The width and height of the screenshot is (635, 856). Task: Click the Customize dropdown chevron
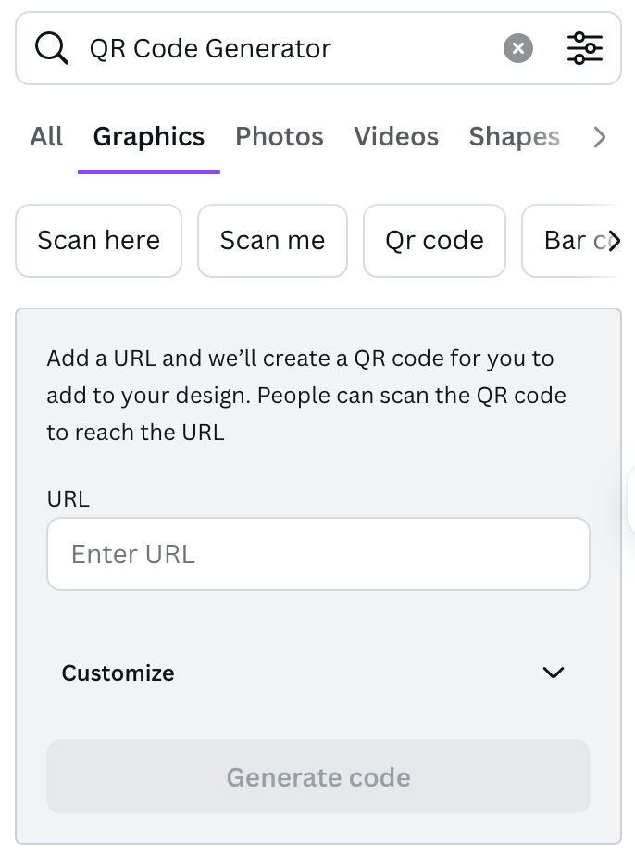pyautogui.click(x=554, y=673)
